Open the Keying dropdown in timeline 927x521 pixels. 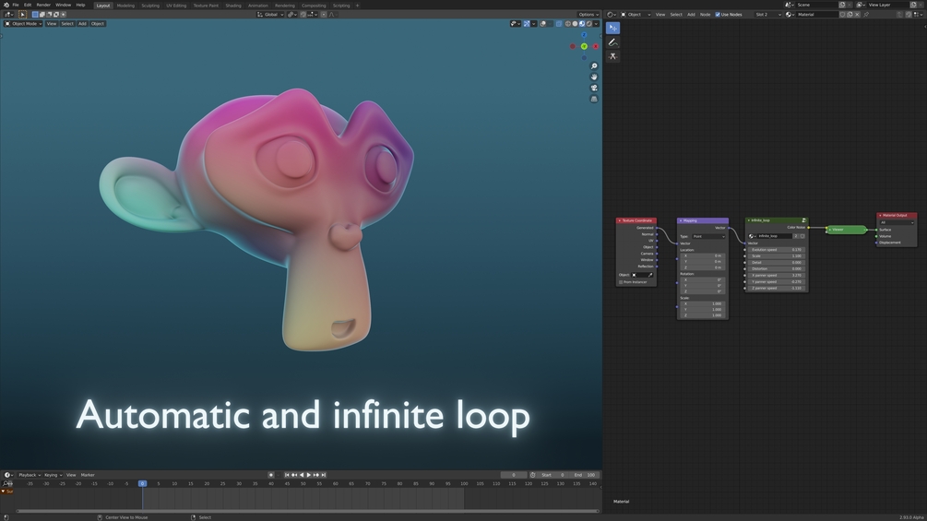point(53,475)
